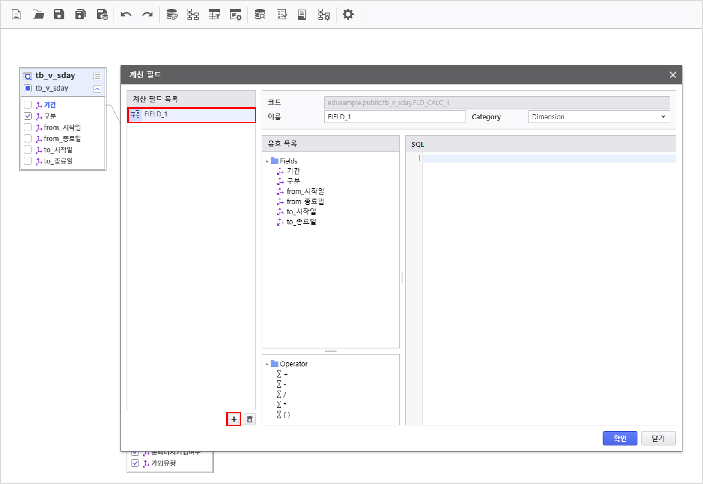Create a new document from toolbar

(17, 15)
